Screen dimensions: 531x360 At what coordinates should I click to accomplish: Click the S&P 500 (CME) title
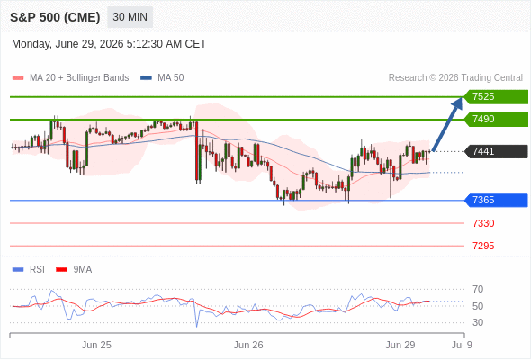[55, 17]
